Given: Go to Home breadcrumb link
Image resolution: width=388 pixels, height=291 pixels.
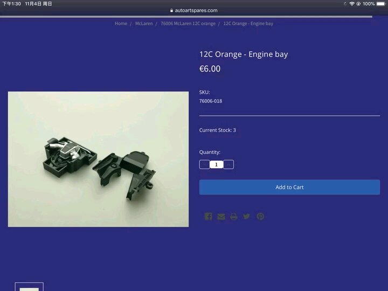Looking at the screenshot, I should [121, 24].
